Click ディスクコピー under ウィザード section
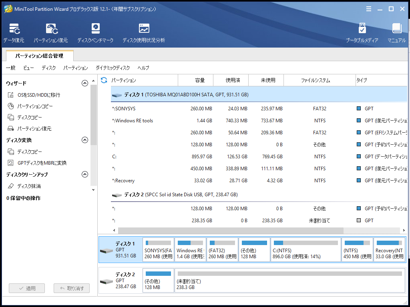Viewport: 410px width, 307px height. (25, 118)
